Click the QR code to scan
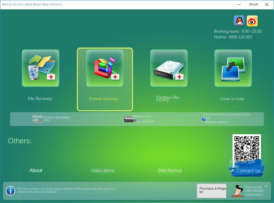 (x=246, y=148)
